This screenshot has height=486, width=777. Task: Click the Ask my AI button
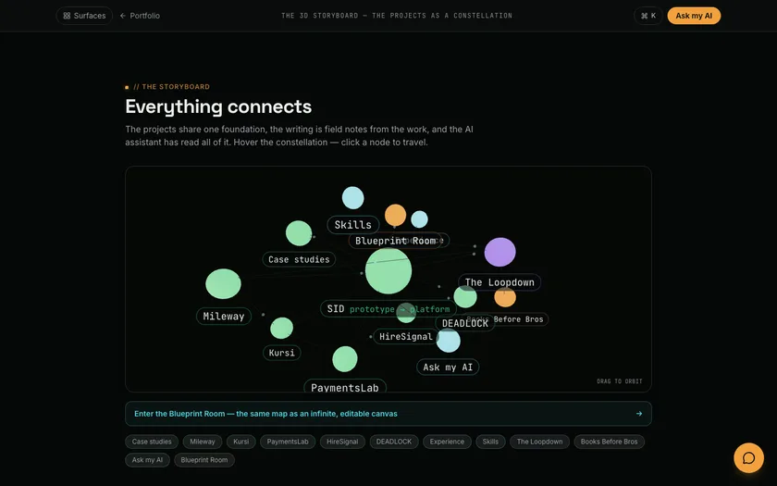(x=694, y=16)
